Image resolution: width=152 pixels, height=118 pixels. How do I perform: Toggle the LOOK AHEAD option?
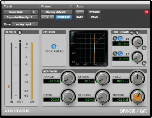coord(54,46)
